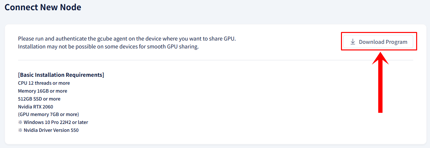Click the download arrow icon
The image size is (430, 148).
pos(353,42)
